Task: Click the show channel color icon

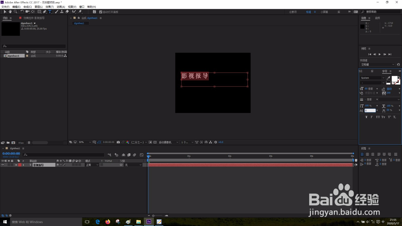Action: 127,142
